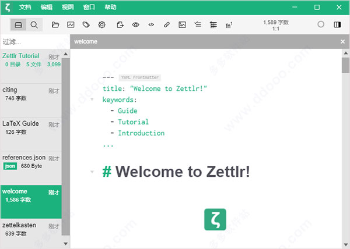Open the 编辑 menu
The image size is (350, 249).
pos(47,7)
